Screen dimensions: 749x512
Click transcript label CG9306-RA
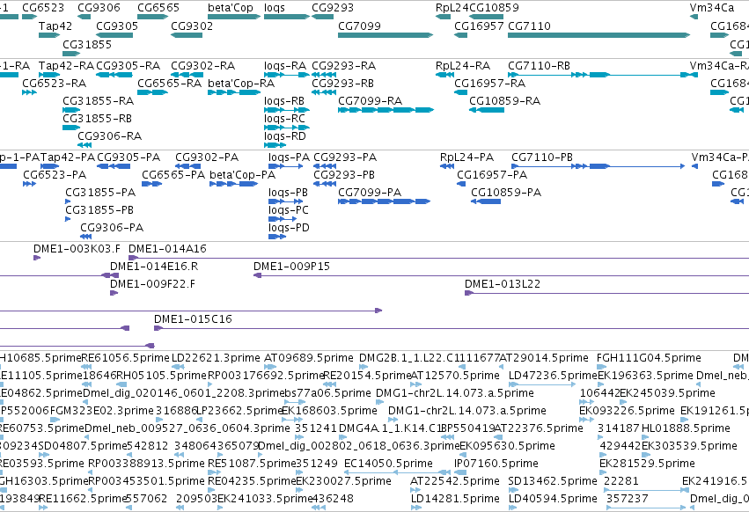coord(110,136)
